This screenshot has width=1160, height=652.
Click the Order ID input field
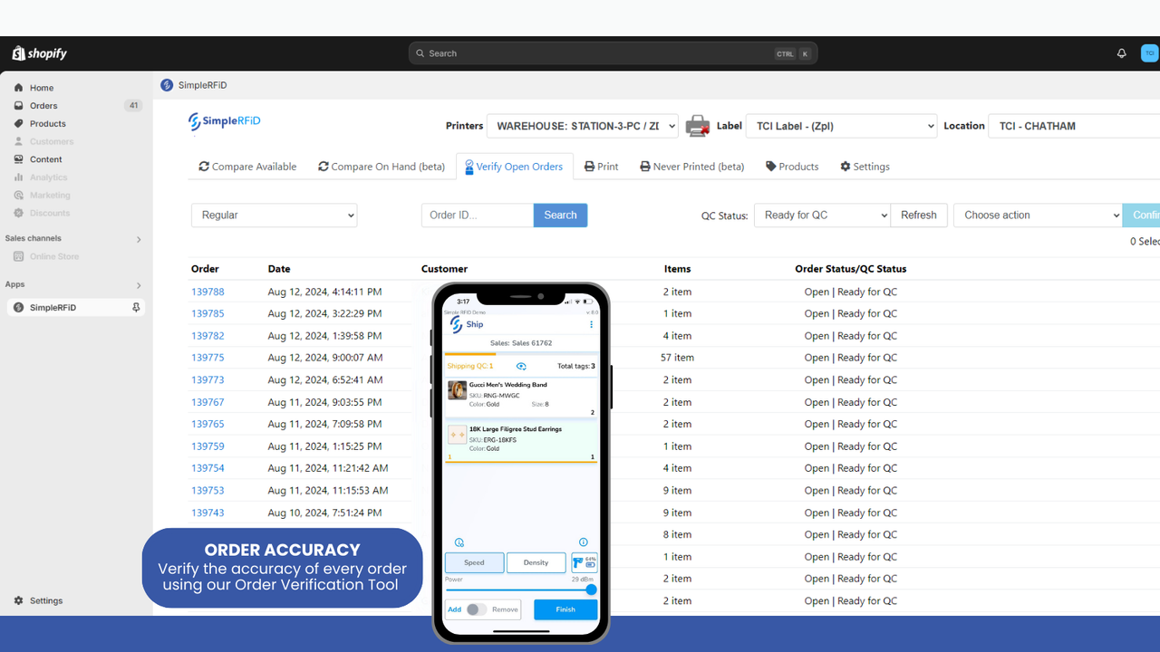478,215
